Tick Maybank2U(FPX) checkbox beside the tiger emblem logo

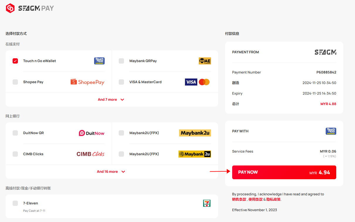121,154
